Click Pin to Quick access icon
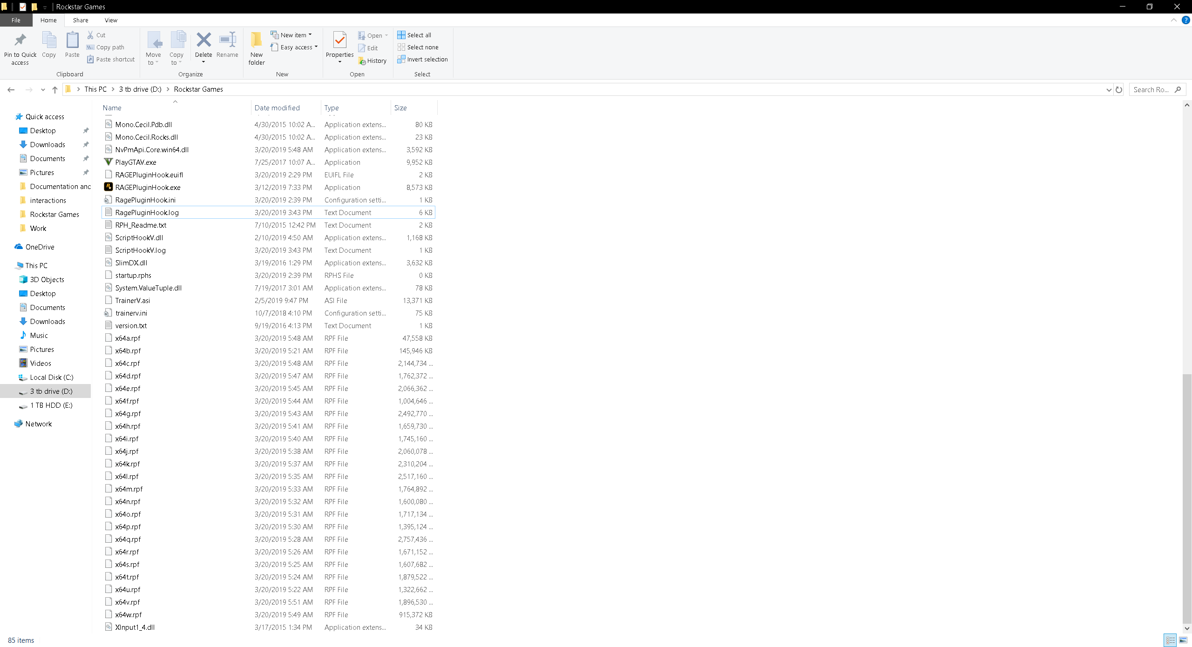Screen dimensions: 1192x647 (20, 40)
